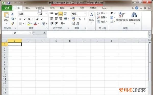This screenshot has height=95, width=153.
Task: Click the Fill down icon
Action: click(112, 18)
